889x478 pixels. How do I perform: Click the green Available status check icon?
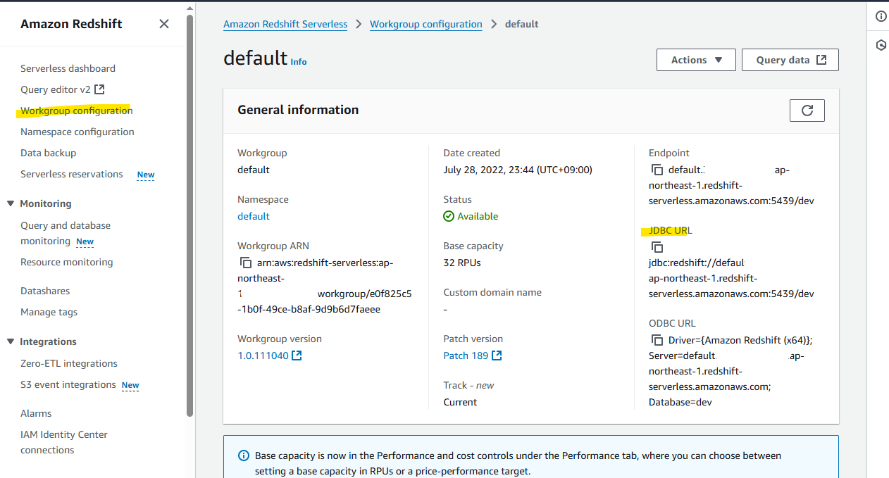449,216
